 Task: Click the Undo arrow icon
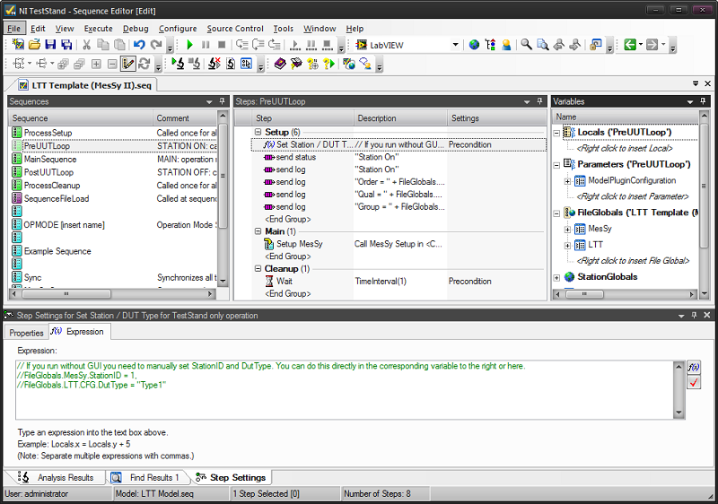[139, 44]
